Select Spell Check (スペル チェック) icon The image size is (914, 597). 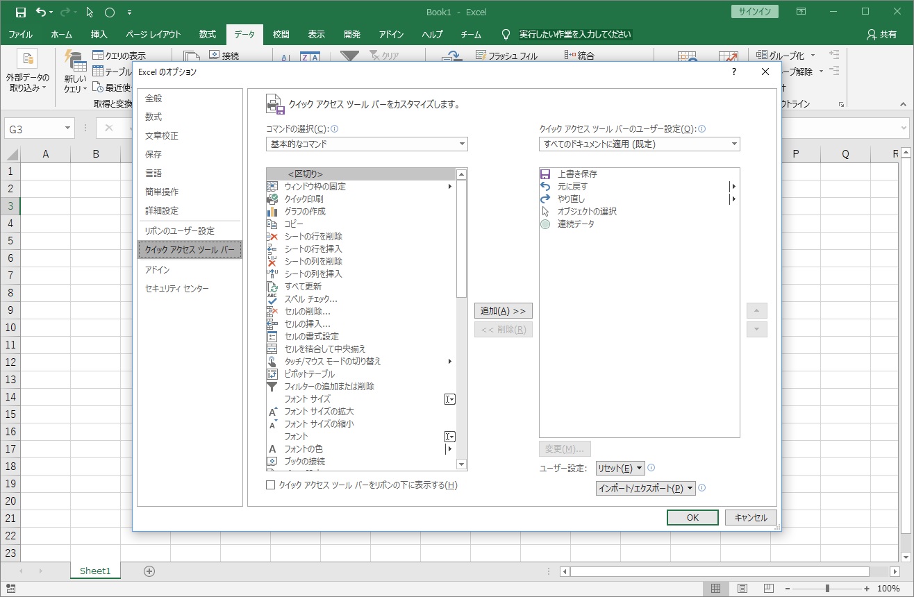[272, 298]
